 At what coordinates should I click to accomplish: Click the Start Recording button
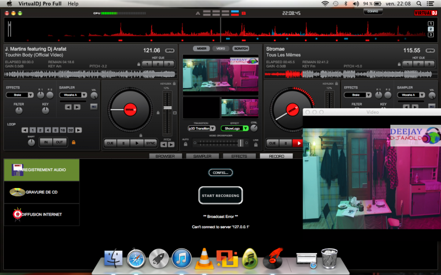coord(220,195)
